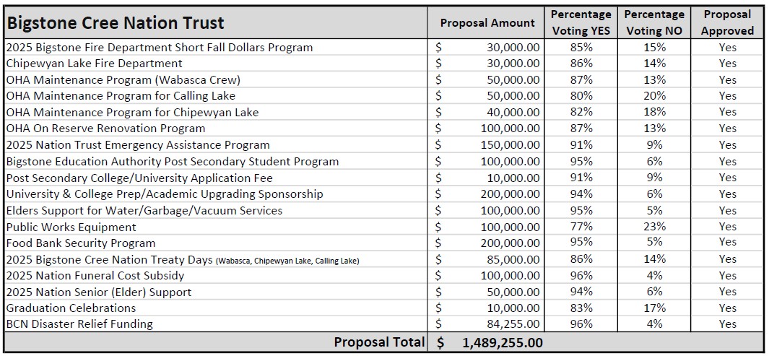Click the Proposal Amount column header
This screenshot has height=356, width=769.
(x=486, y=22)
